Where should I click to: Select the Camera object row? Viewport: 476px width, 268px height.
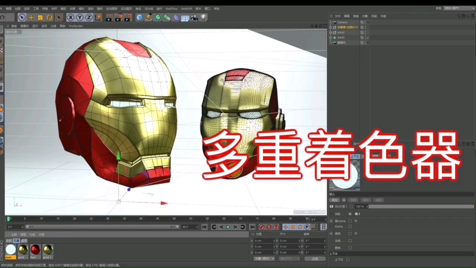342,22
